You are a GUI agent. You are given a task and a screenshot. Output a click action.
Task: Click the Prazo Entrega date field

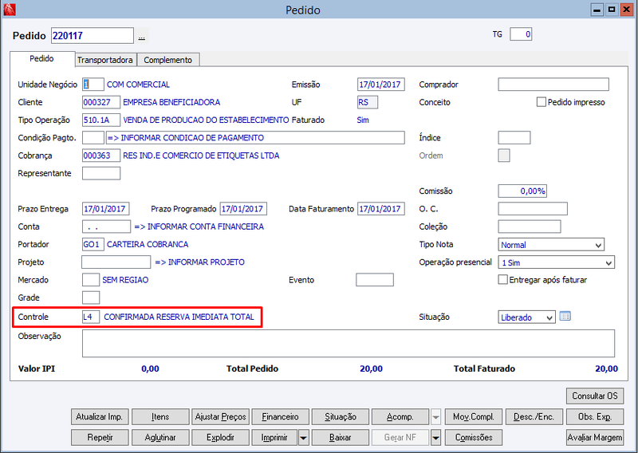click(106, 209)
